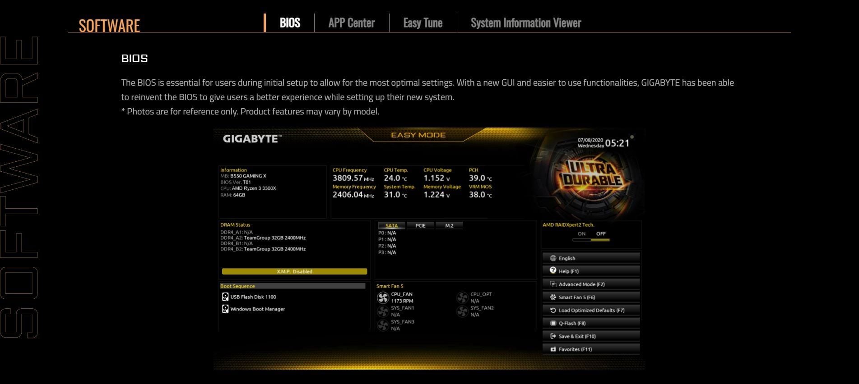Set AMD RAIDXpert2 Tech to OFF
The image size is (859, 384).
tap(601, 234)
